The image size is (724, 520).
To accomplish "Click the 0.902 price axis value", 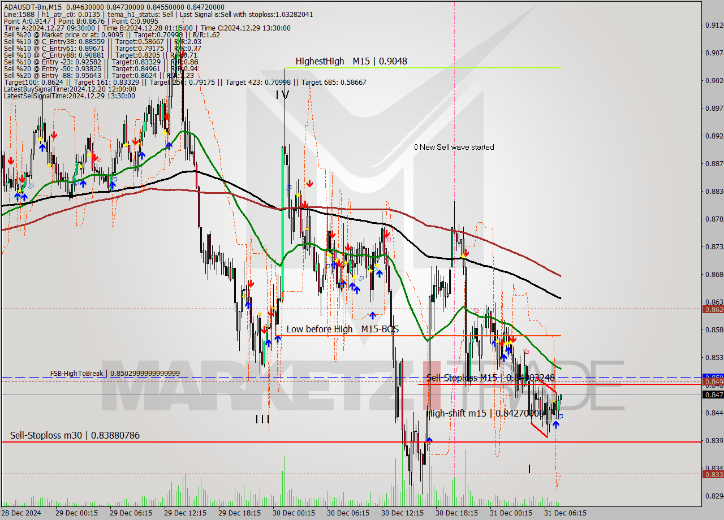I will coord(714,80).
